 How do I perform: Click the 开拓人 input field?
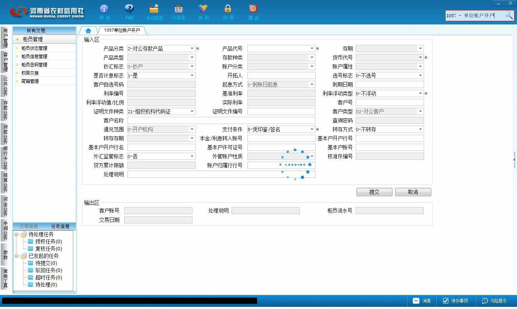pos(281,75)
